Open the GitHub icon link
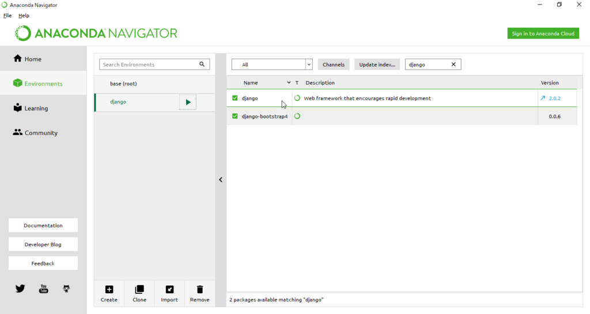Screen dimensions: 590x314 [67, 289]
